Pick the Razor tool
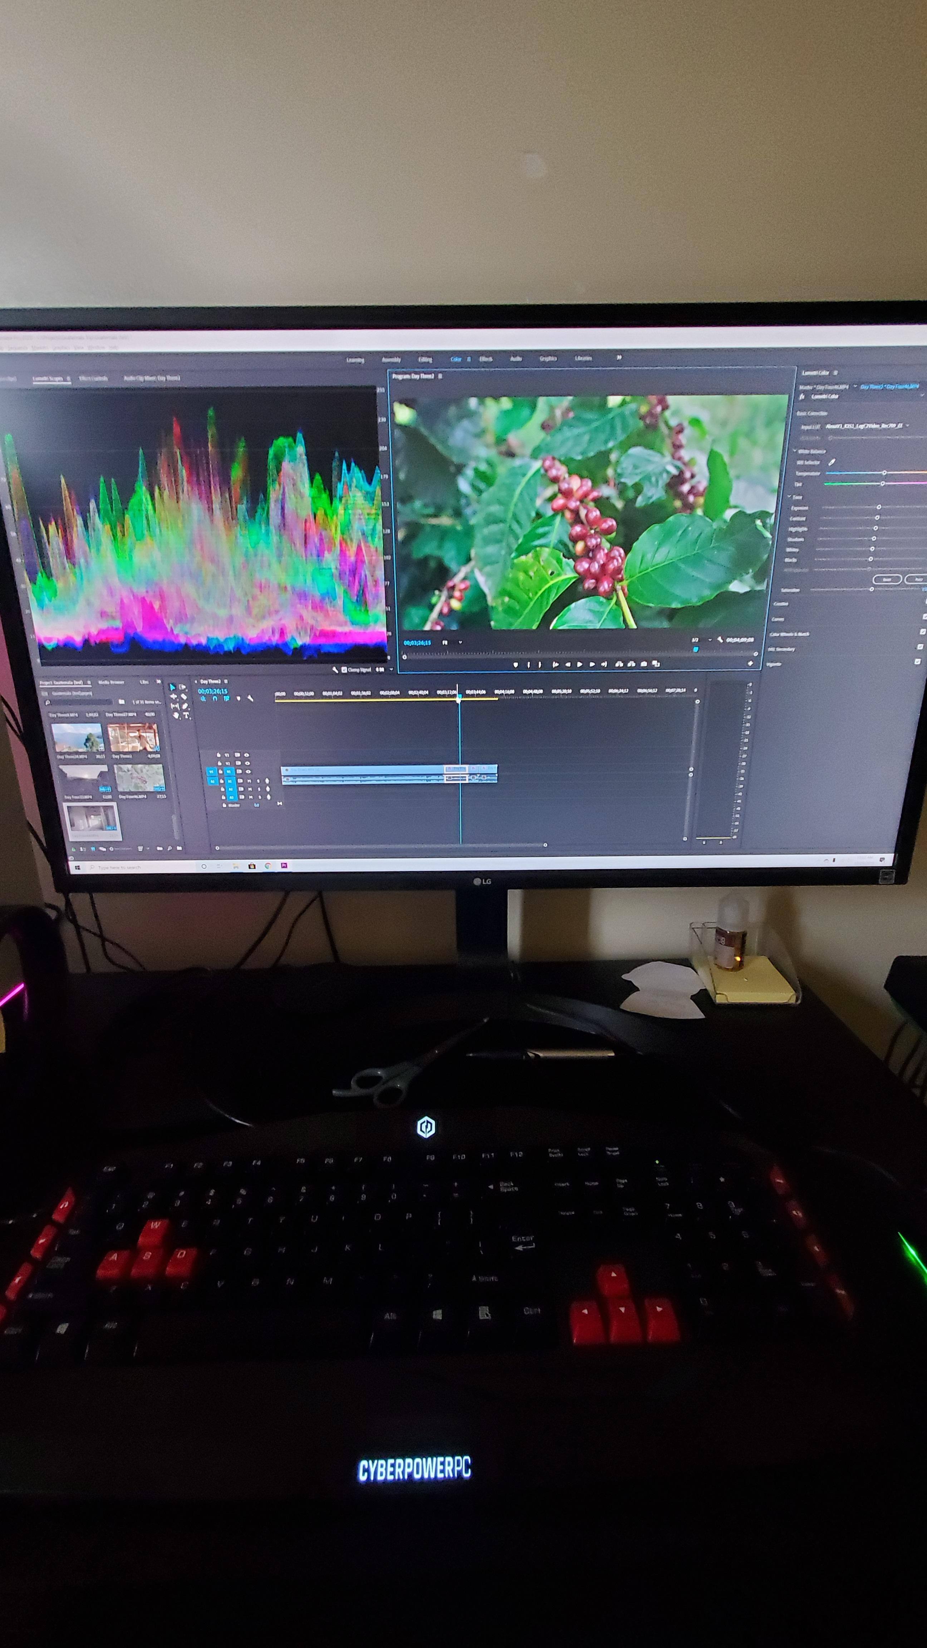Image resolution: width=927 pixels, height=1648 pixels. click(x=183, y=697)
